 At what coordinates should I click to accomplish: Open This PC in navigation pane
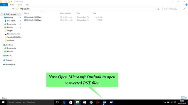(x=9, y=56)
